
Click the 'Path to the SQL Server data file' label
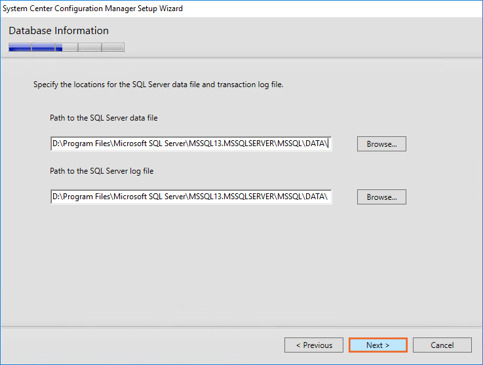click(x=104, y=118)
